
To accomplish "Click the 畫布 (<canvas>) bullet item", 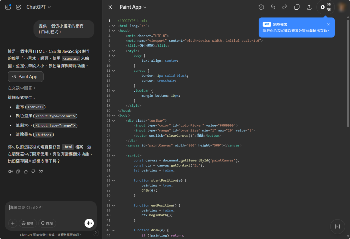I will coord(31,107).
